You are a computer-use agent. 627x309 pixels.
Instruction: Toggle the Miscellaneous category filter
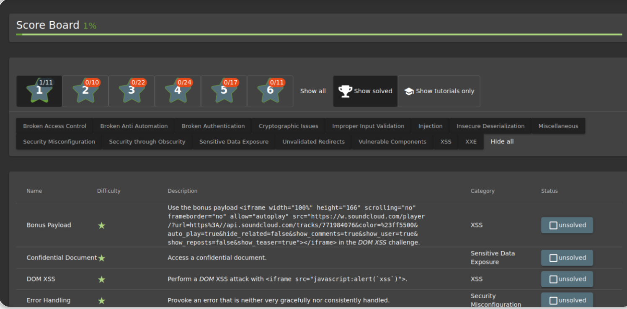558,126
